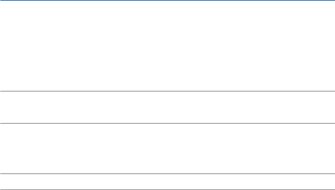Click the blank row between first and second dividers
The image size is (335, 190).
167,107
